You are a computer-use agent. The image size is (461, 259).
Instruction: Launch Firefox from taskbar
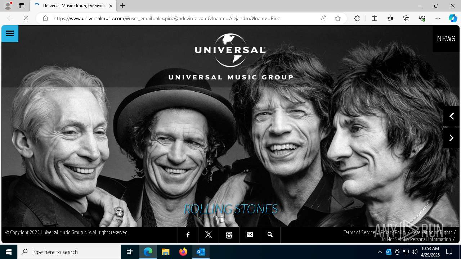(183, 252)
